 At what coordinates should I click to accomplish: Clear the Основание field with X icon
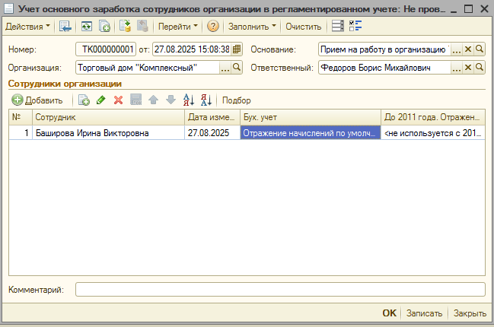tap(468, 49)
